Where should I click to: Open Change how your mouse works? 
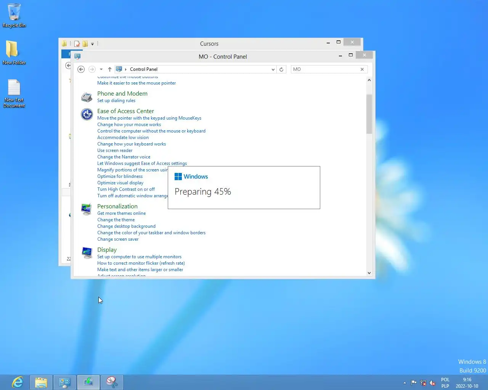coord(129,125)
